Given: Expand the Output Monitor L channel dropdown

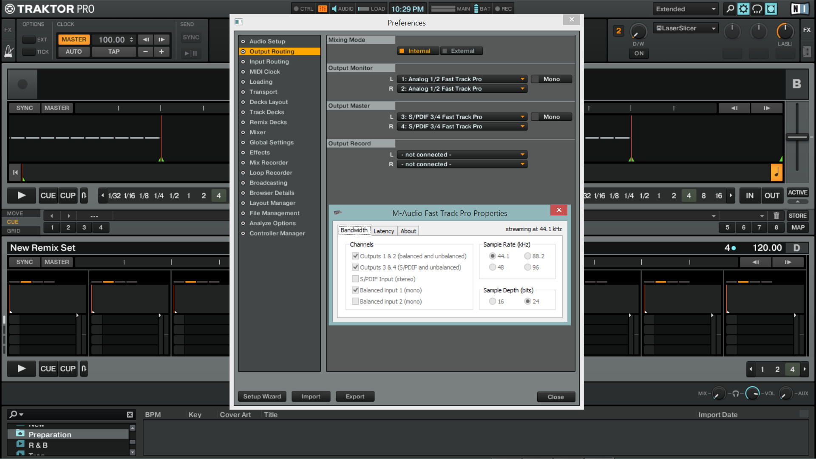Looking at the screenshot, I should [x=521, y=79].
